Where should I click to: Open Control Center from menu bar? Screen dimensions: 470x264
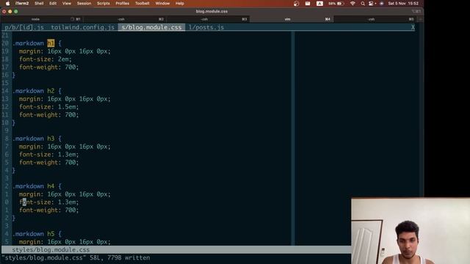(x=371, y=4)
